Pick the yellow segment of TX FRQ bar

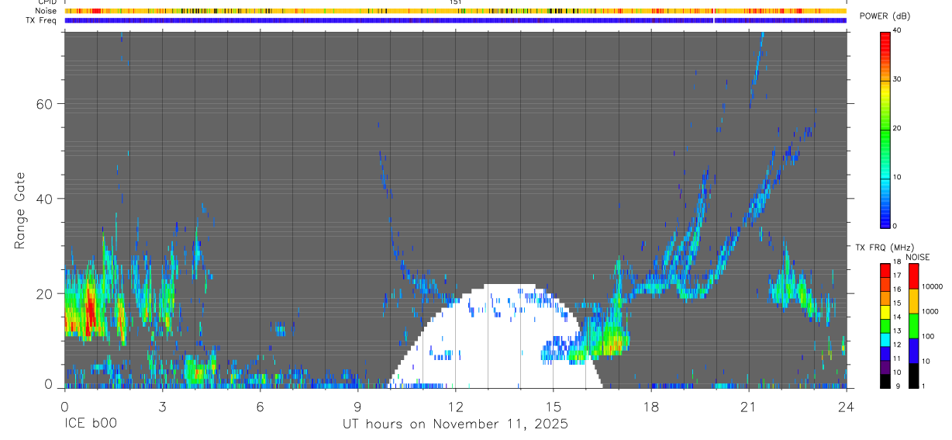[885, 312]
